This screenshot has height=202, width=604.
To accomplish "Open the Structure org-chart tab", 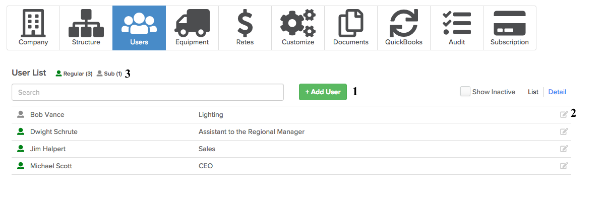I will pos(86,28).
